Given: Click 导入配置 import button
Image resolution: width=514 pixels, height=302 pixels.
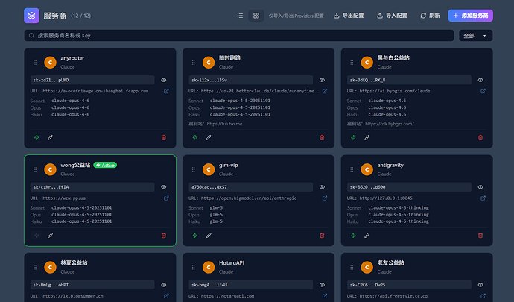Looking at the screenshot, I should coord(392,16).
